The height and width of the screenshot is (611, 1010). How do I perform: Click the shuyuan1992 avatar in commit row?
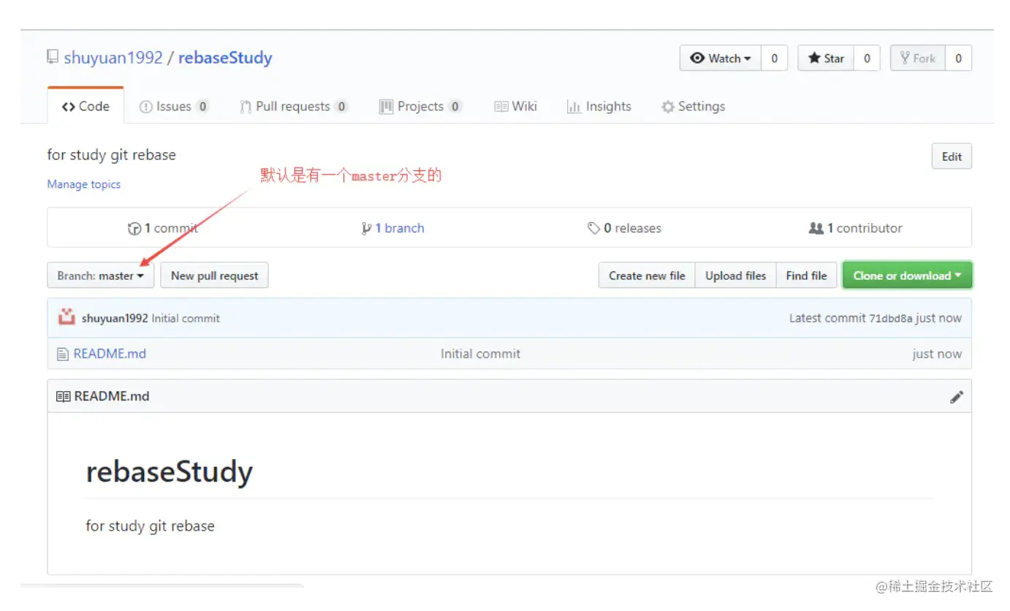pos(67,317)
